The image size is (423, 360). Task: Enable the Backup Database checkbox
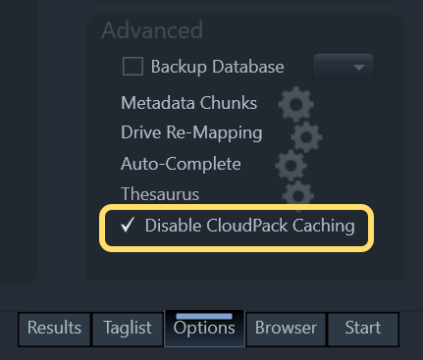point(132,67)
